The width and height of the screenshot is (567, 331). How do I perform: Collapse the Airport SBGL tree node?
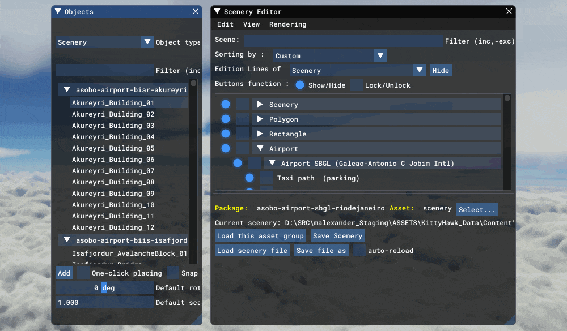tap(272, 162)
